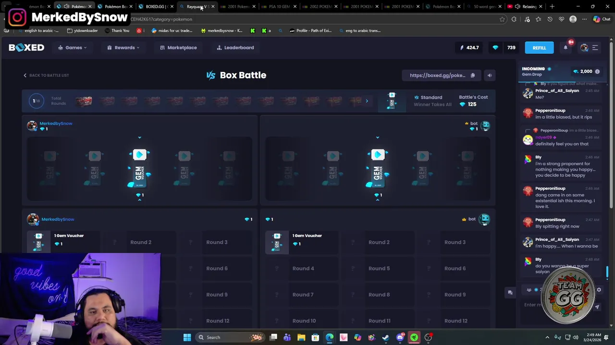
Task: Open Copilot Chat in browser toolbar
Action: pos(602,19)
